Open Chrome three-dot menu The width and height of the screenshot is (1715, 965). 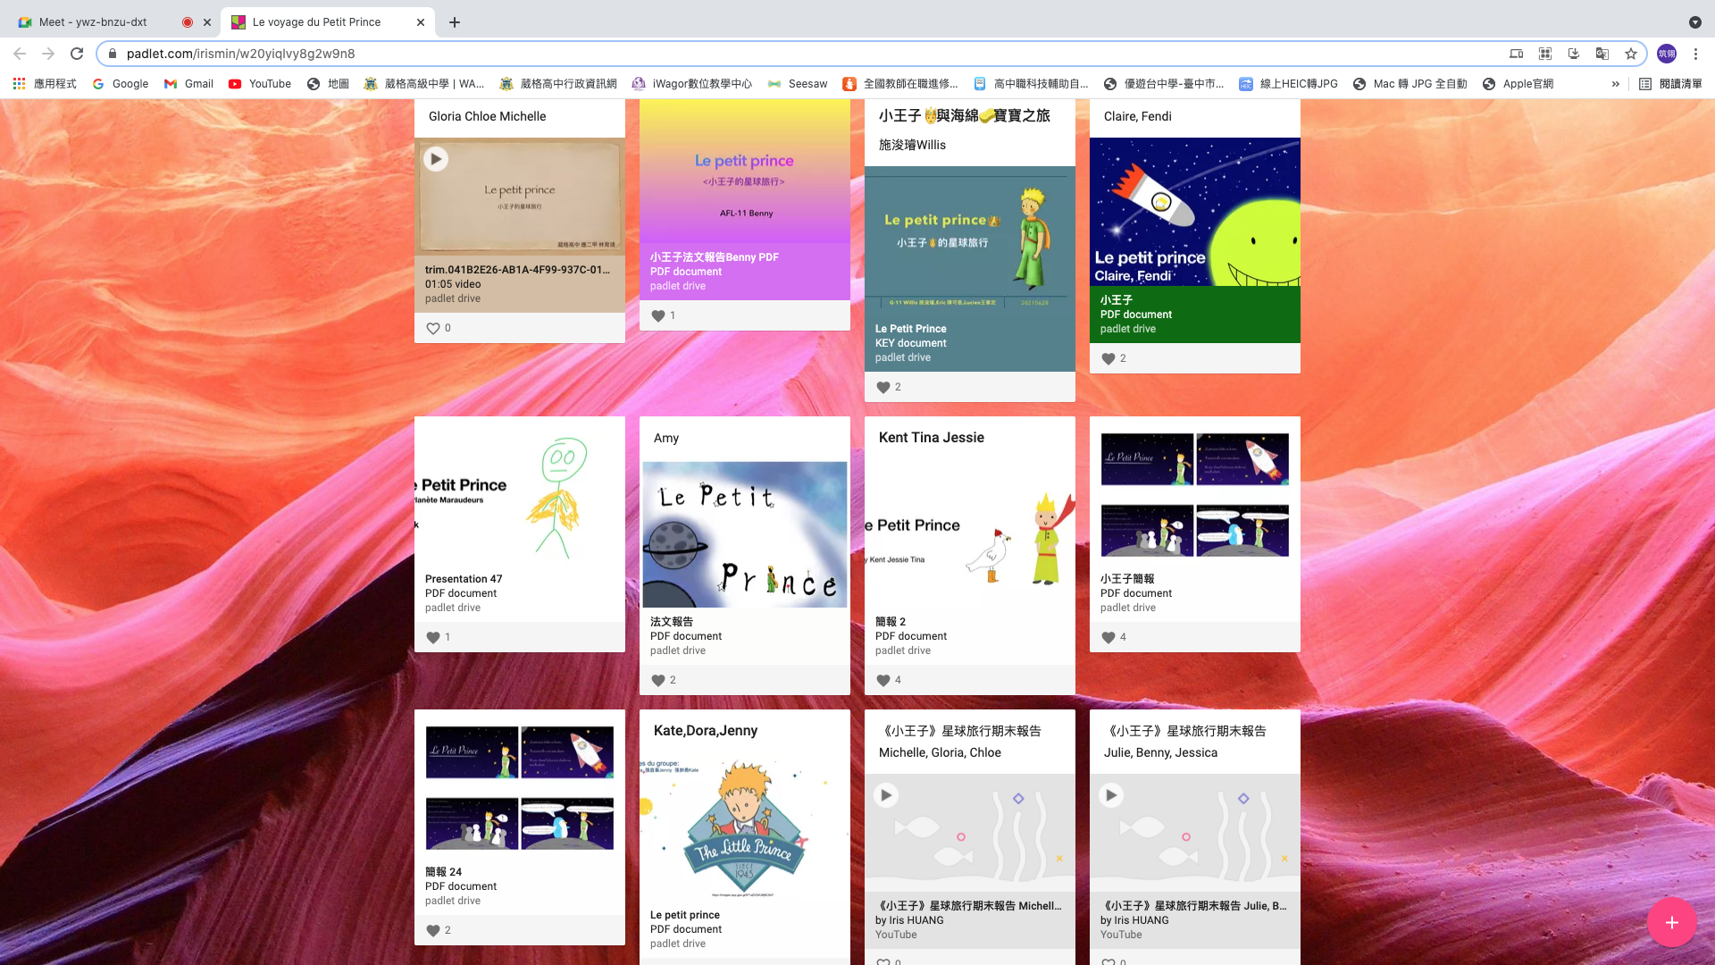pyautogui.click(x=1695, y=54)
